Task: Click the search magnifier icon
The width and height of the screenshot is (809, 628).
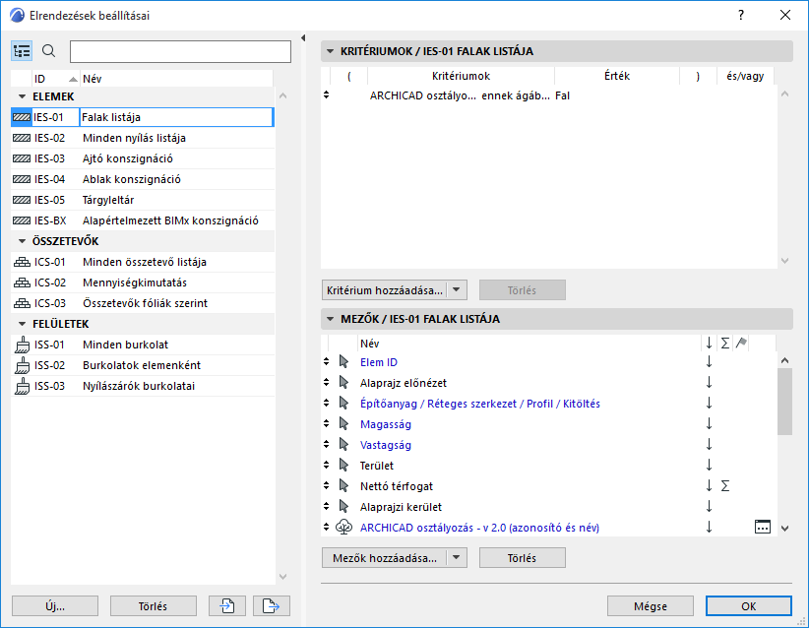Action: click(48, 51)
